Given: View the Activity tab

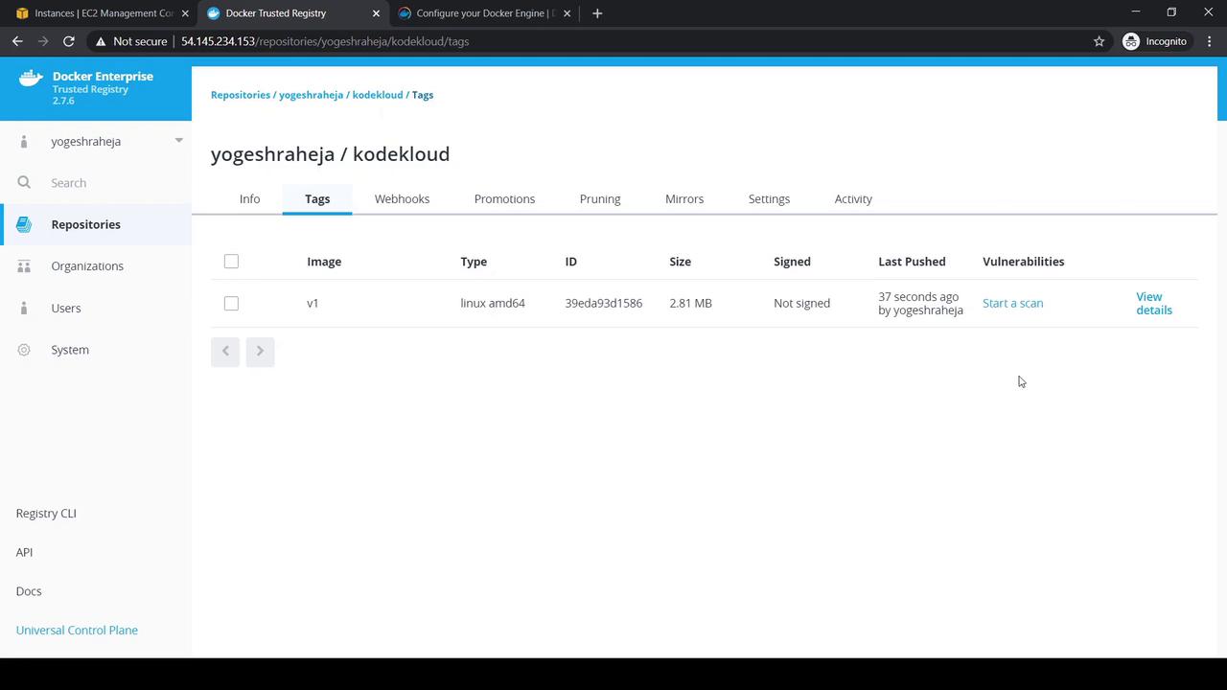Looking at the screenshot, I should pos(853,199).
